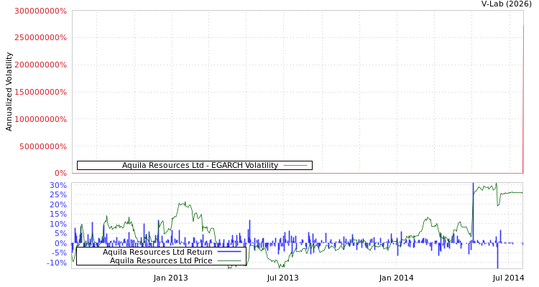
Task: Select the 150000000% volatility axis label
Action: pos(41,92)
